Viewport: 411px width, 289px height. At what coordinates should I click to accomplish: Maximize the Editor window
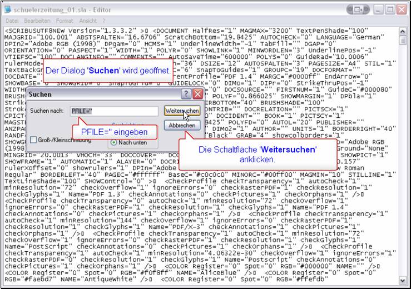point(391,9)
